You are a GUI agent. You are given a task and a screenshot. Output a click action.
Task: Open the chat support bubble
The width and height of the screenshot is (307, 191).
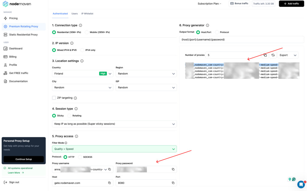coord(301,184)
